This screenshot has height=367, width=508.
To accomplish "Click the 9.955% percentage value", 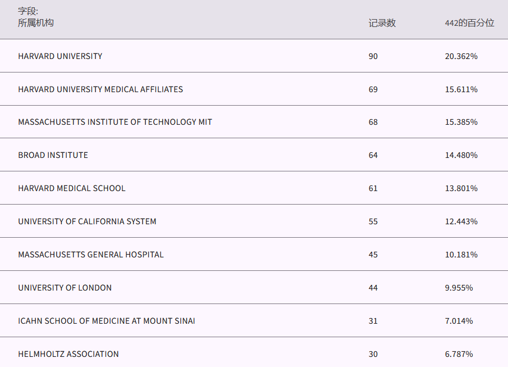I will (459, 288).
